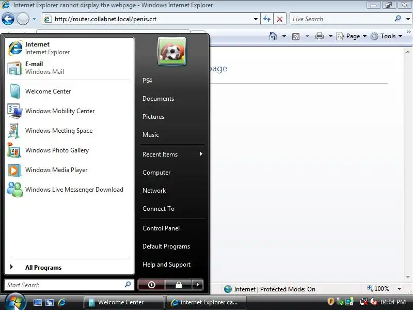Open Default Programs

pos(172,246)
